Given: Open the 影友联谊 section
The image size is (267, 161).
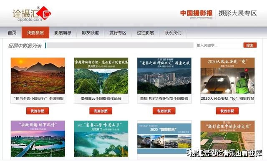Looking at the screenshot, I should (90, 33).
